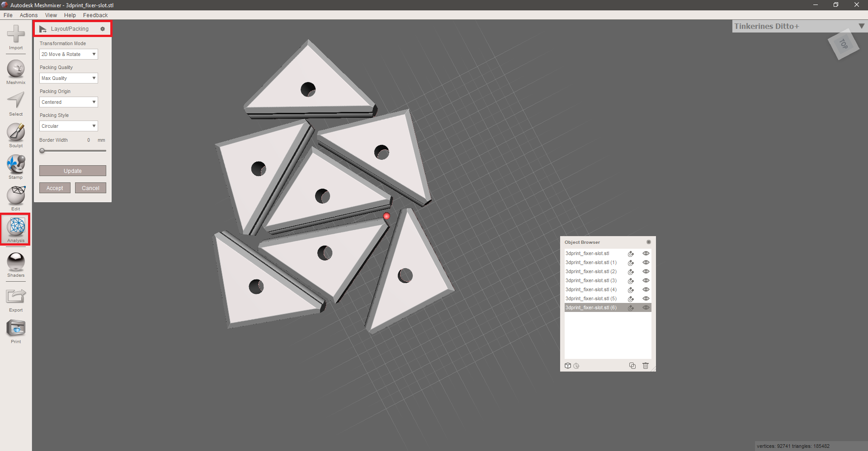Open the Shaders panel
The height and width of the screenshot is (451, 868).
click(16, 264)
